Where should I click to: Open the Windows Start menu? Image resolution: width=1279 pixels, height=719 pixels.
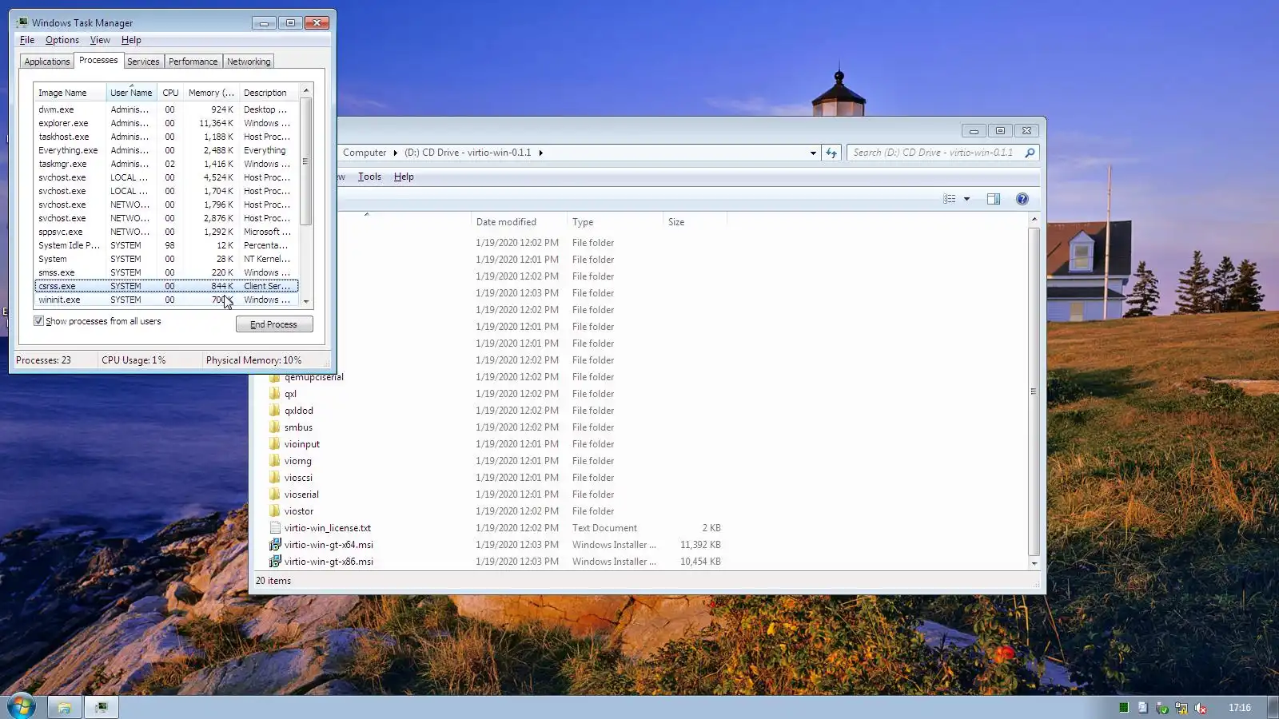(x=21, y=706)
